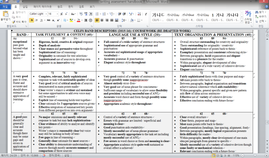Screen dimensions: 269x158
Task: Click the Save icon in Quick Access Toolbar
Action: coord(7,1)
